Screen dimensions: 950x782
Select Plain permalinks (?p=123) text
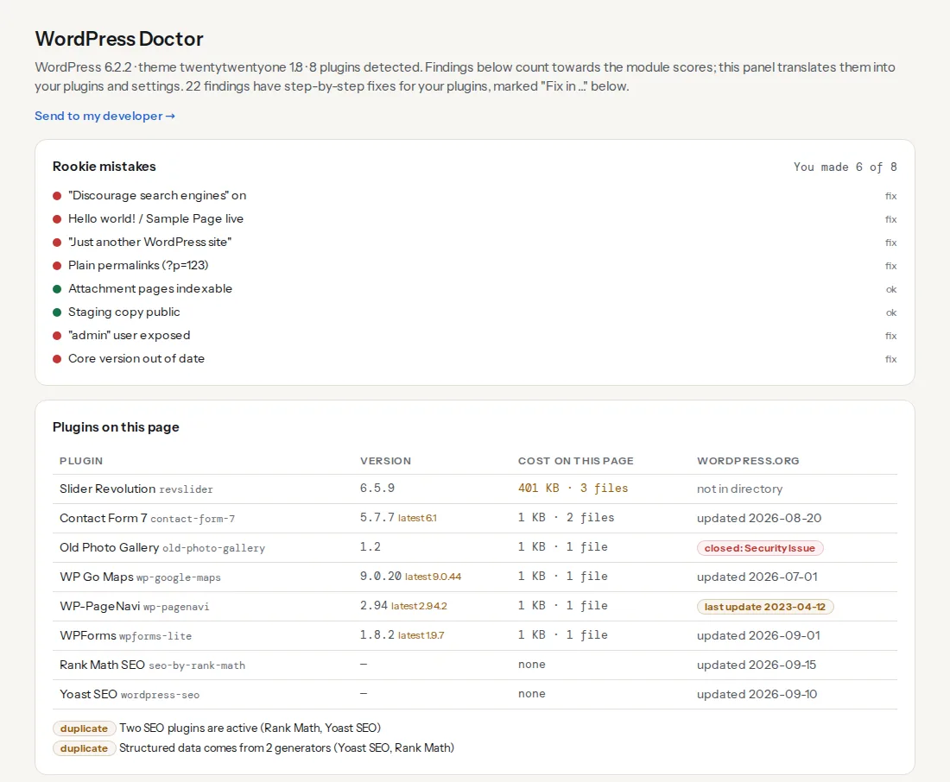coord(138,265)
